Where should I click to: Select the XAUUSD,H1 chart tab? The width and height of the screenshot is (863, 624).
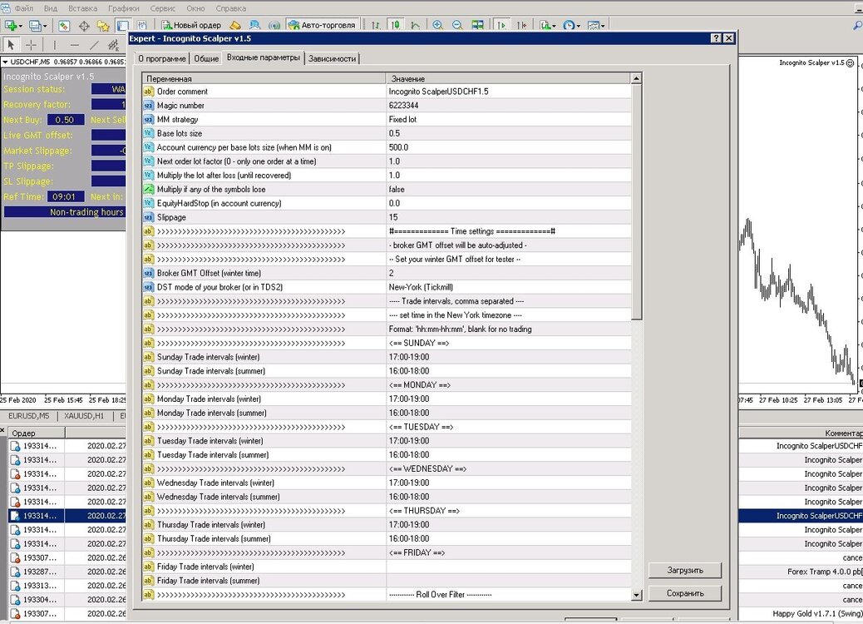(84, 416)
